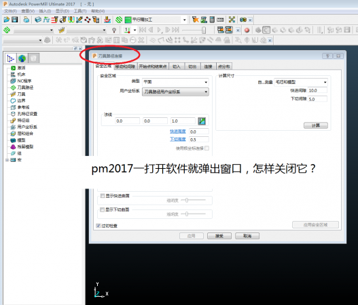Click the 1-flag simulation start icon
The width and height of the screenshot is (358, 305).
pos(127,30)
